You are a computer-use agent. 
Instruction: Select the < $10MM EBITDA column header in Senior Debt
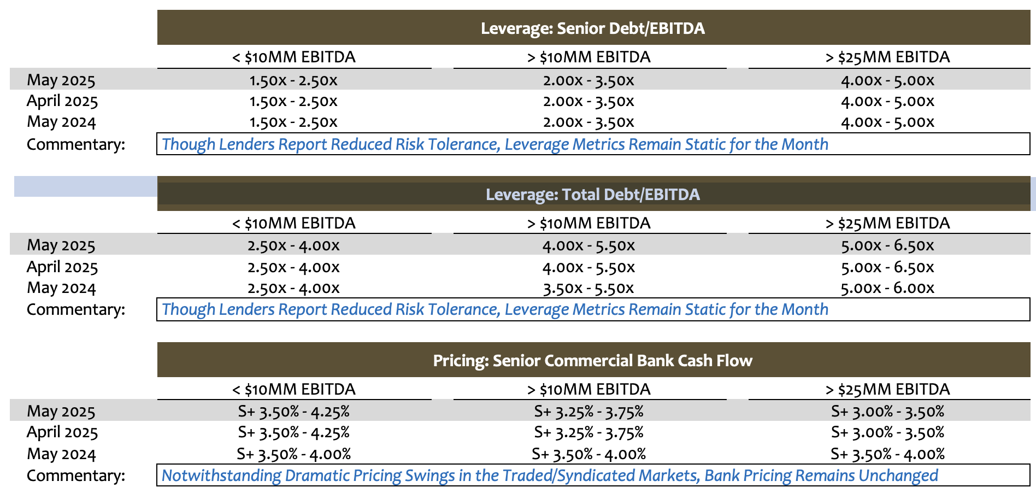pos(294,57)
